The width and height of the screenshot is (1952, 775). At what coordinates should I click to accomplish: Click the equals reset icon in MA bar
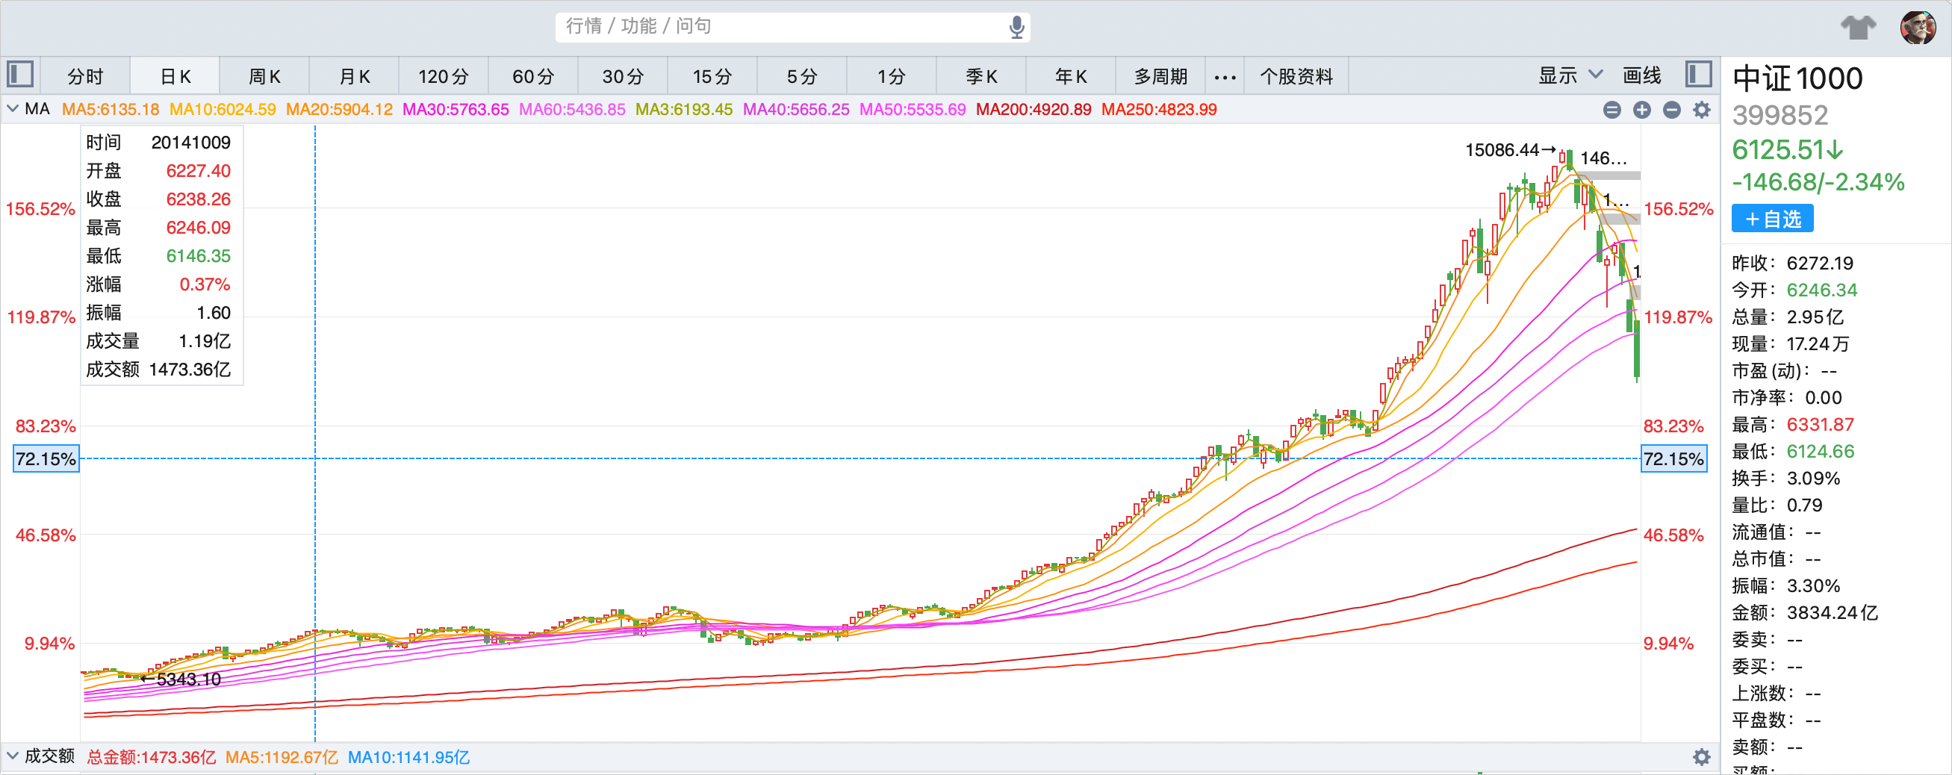click(x=1611, y=110)
